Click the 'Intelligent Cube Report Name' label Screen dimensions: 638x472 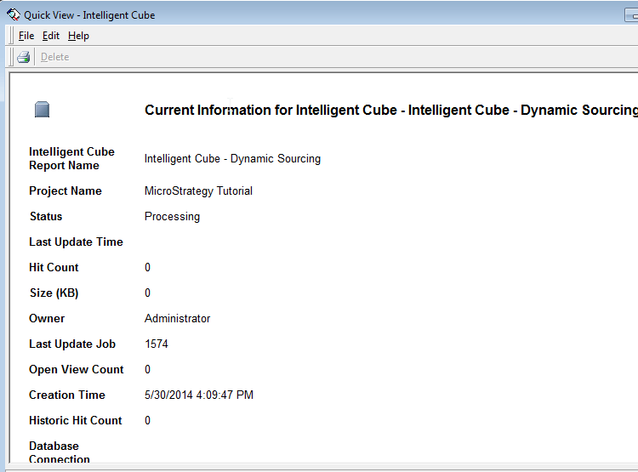pyautogui.click(x=71, y=159)
